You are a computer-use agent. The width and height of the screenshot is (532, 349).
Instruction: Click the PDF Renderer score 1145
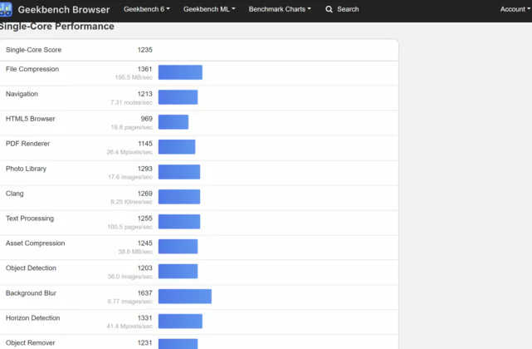point(145,144)
